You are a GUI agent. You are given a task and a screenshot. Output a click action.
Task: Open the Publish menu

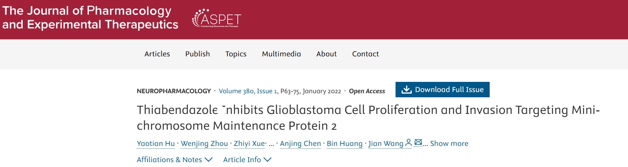[x=198, y=54]
